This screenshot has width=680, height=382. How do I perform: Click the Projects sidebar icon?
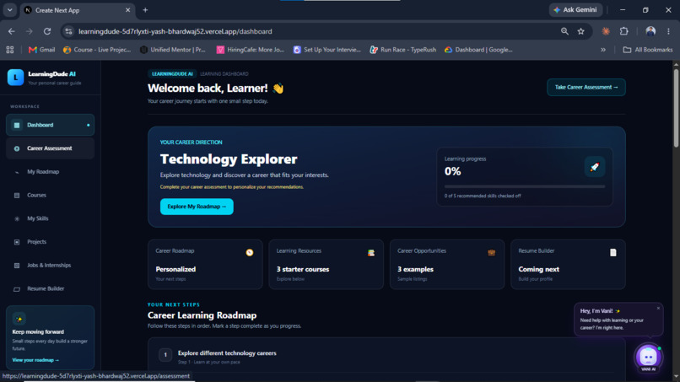17,242
